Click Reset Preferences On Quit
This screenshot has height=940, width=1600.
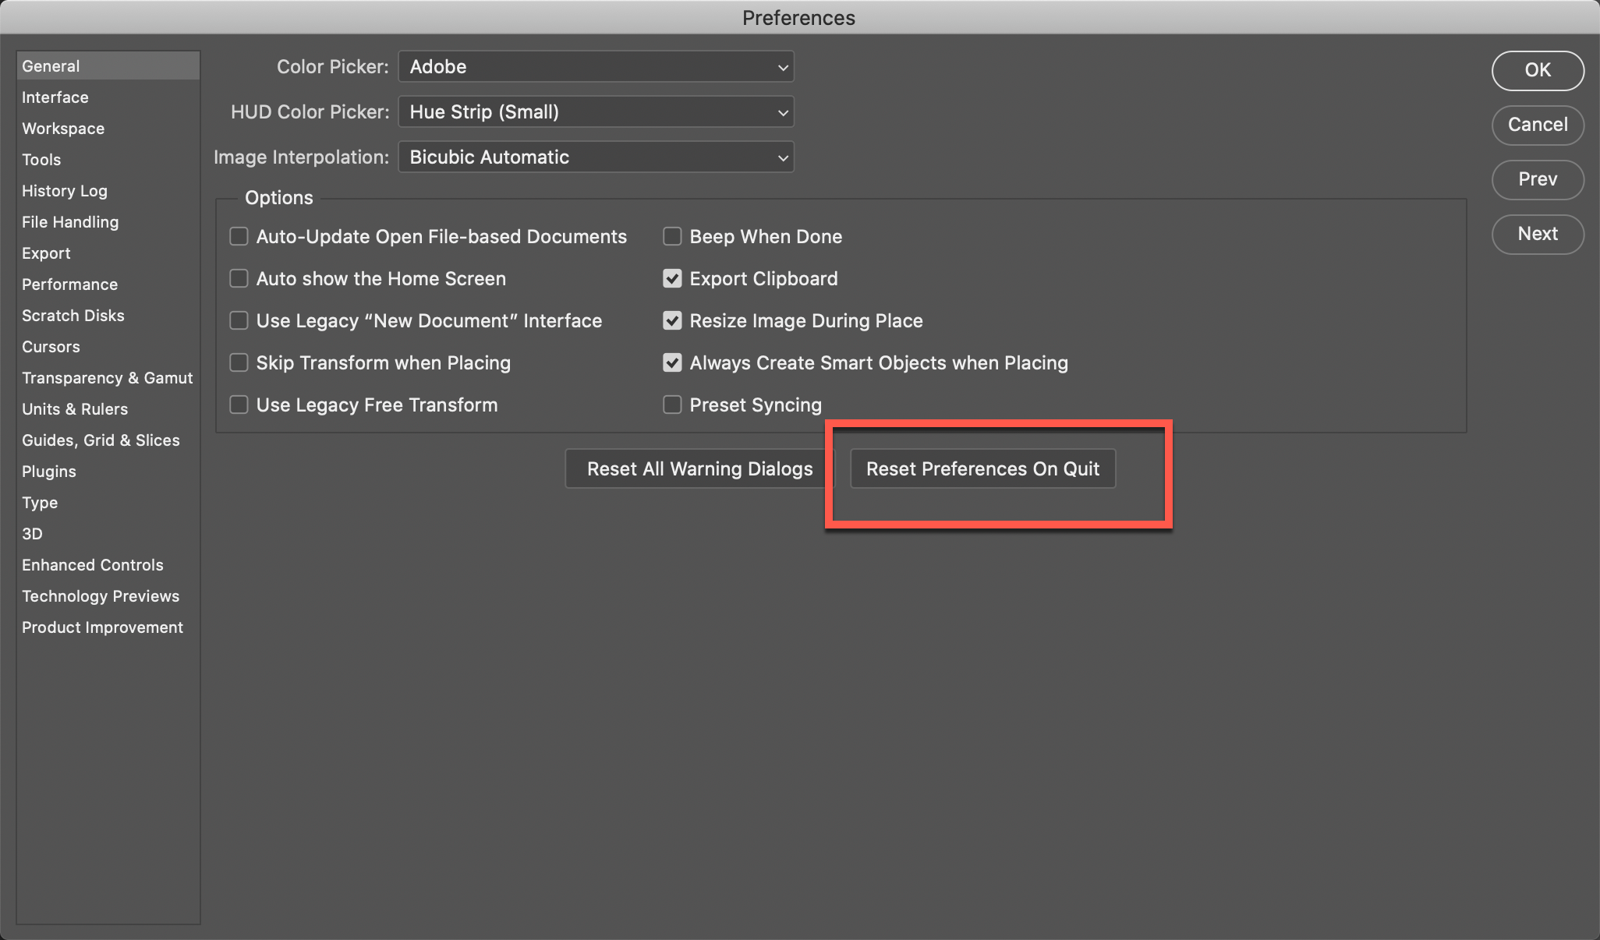(982, 468)
